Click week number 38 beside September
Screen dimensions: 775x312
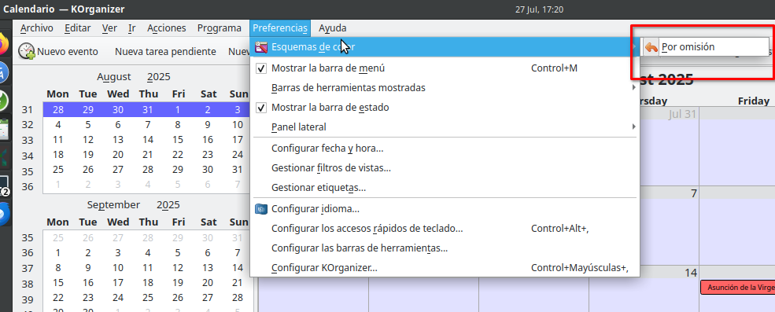pos(28,284)
